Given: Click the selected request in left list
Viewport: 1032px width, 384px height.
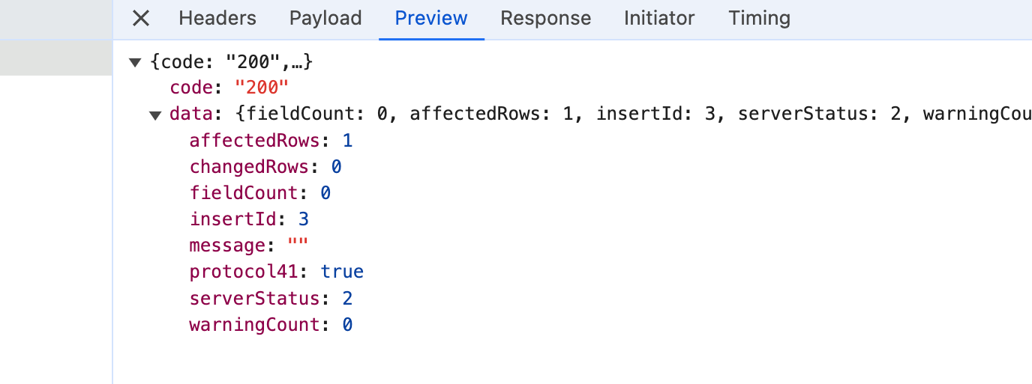Looking at the screenshot, I should 55,58.
